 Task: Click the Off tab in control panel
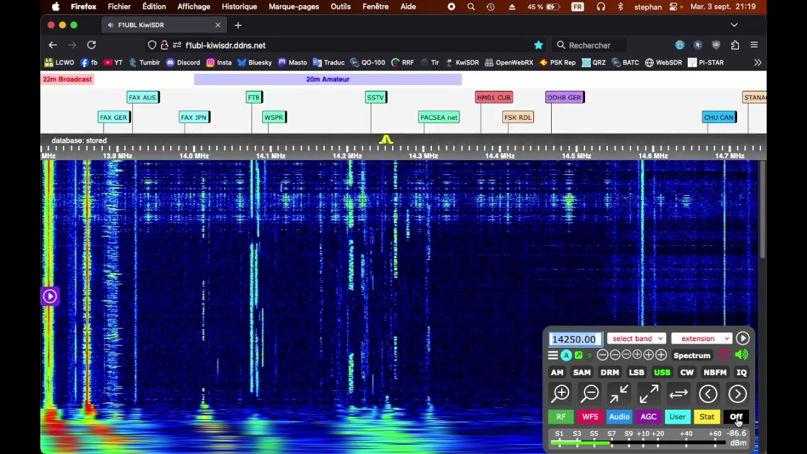tap(736, 417)
